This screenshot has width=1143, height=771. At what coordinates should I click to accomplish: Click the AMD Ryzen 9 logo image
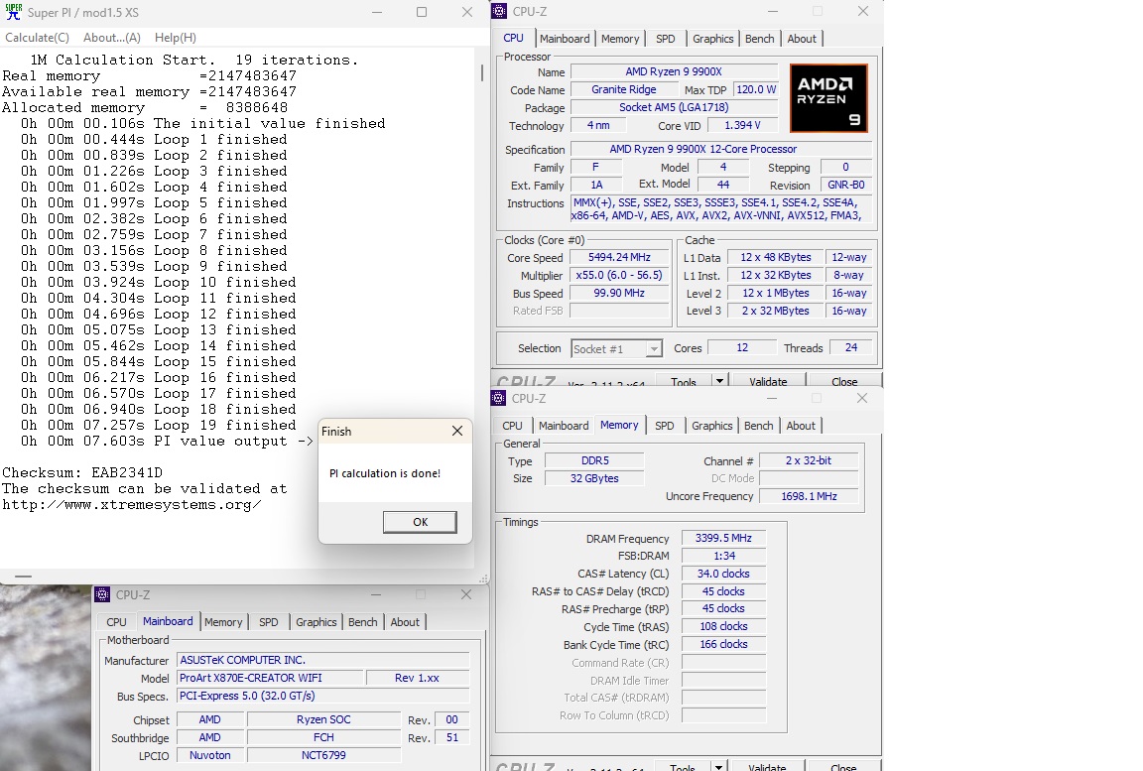(828, 98)
